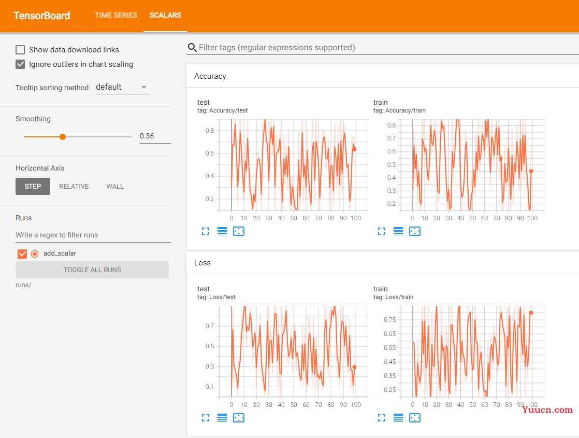Click the Runs heading
The image size is (579, 438).
24,218
